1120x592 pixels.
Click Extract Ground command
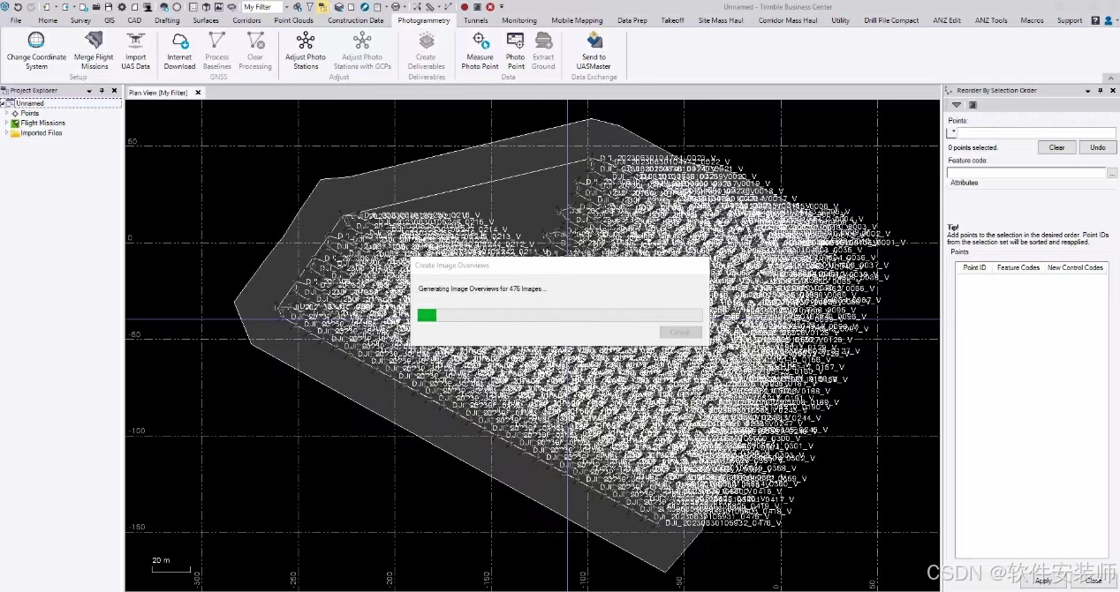click(544, 50)
